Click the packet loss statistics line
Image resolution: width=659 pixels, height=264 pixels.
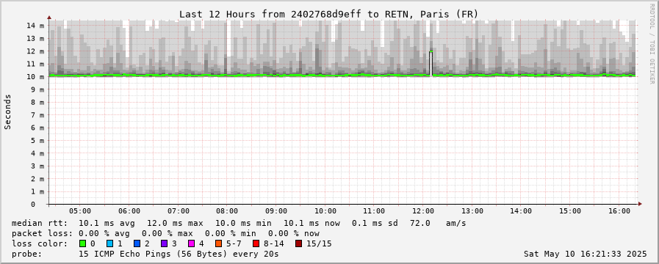(165, 233)
